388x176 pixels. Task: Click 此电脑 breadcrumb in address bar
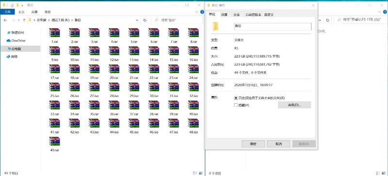coord(42,20)
